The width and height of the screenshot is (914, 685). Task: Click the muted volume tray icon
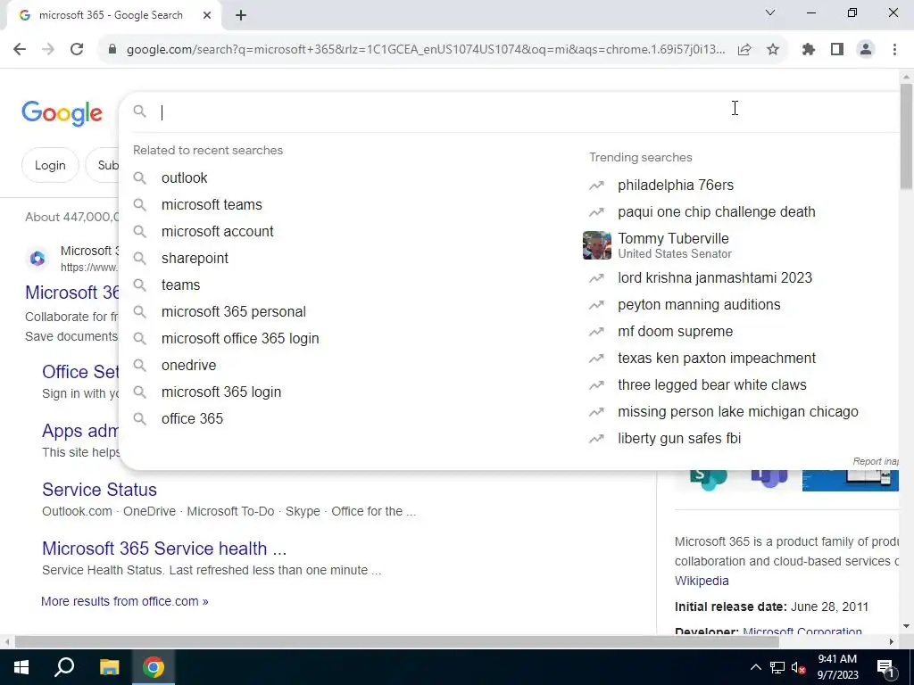pyautogui.click(x=799, y=667)
